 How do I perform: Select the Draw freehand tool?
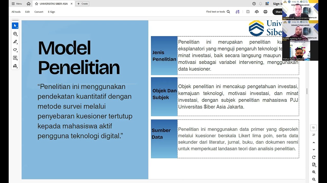tap(15, 50)
